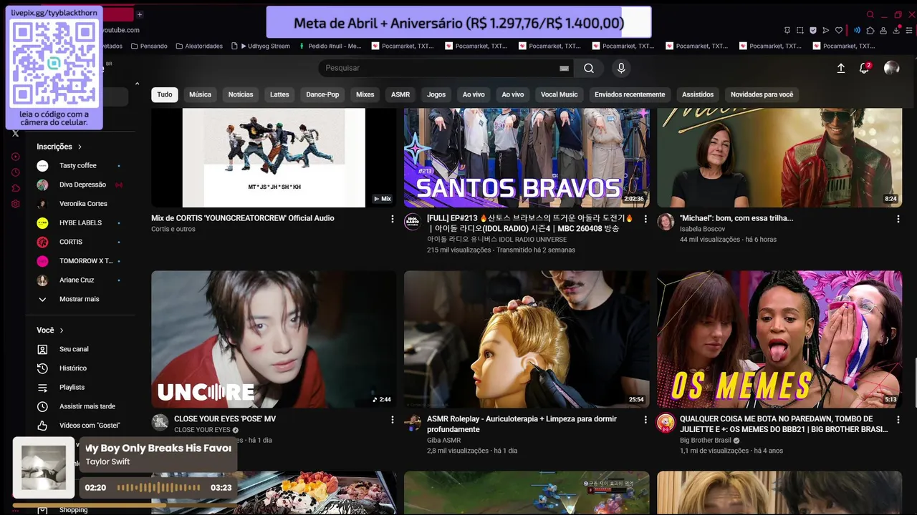Image resolution: width=917 pixels, height=515 pixels.
Task: Select the Música filter chip
Action: tap(200, 94)
